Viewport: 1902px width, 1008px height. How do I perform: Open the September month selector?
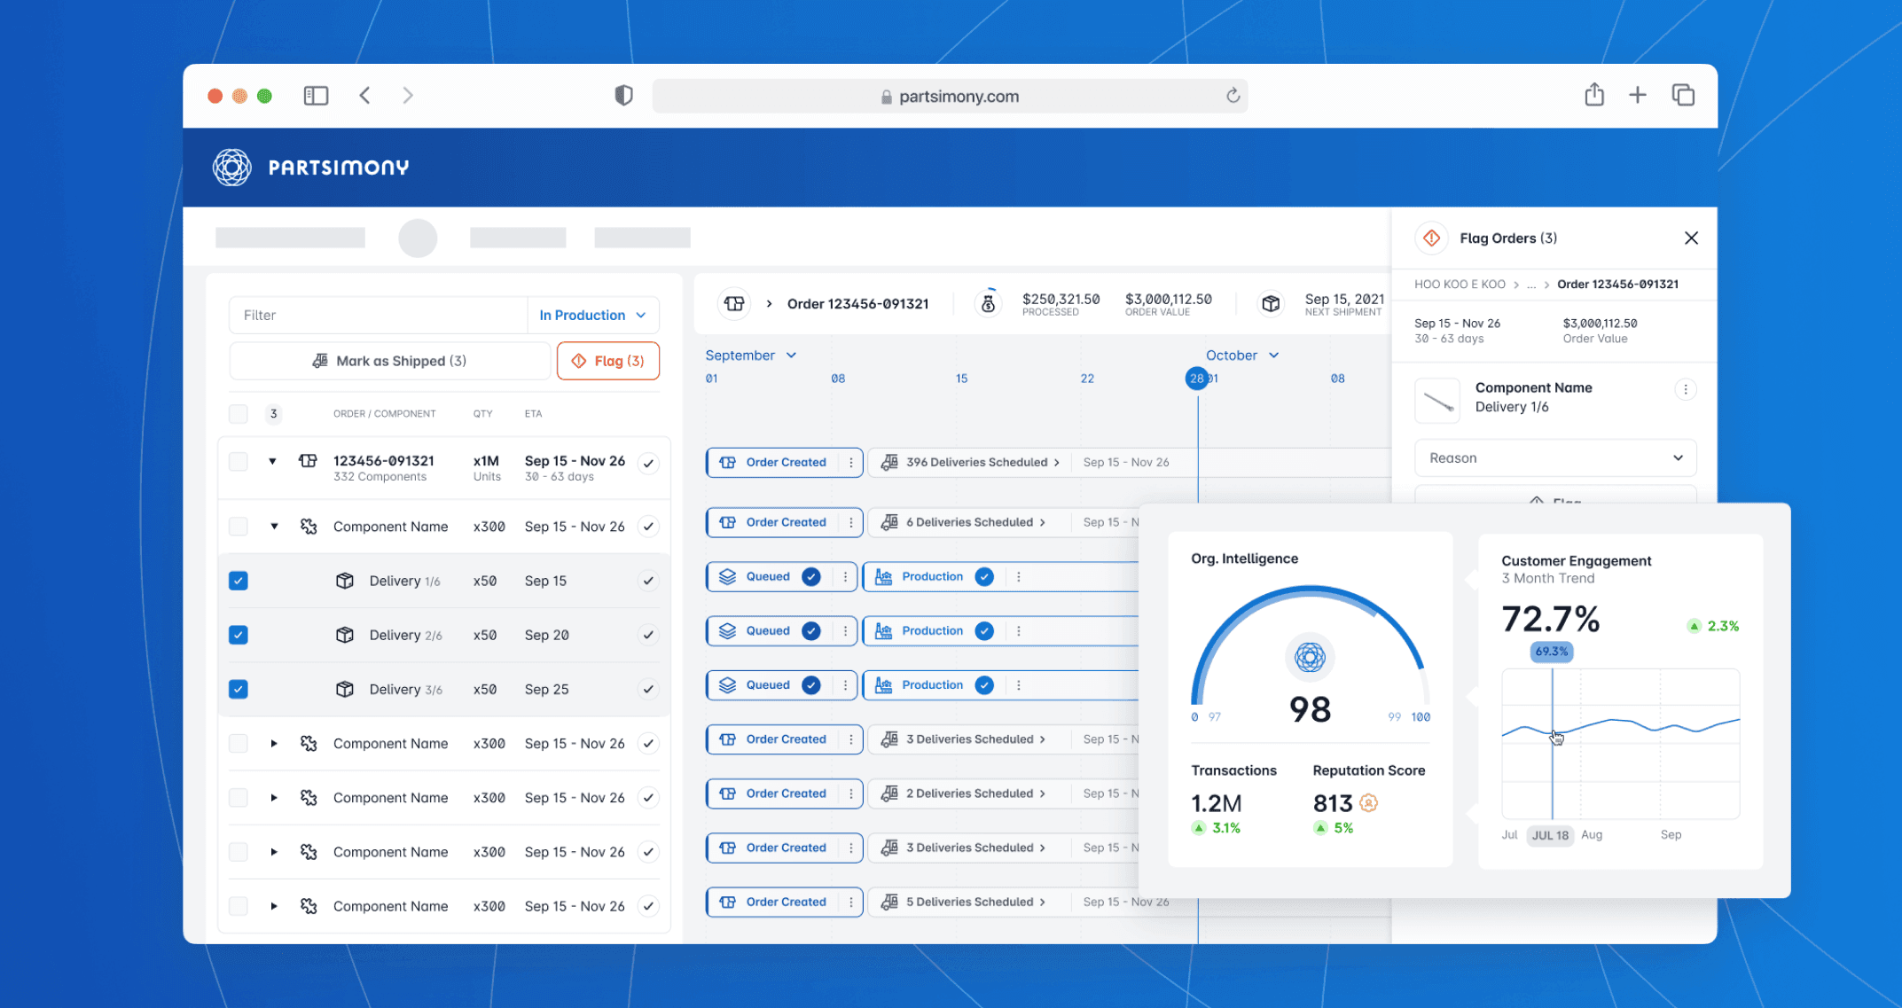coord(750,356)
